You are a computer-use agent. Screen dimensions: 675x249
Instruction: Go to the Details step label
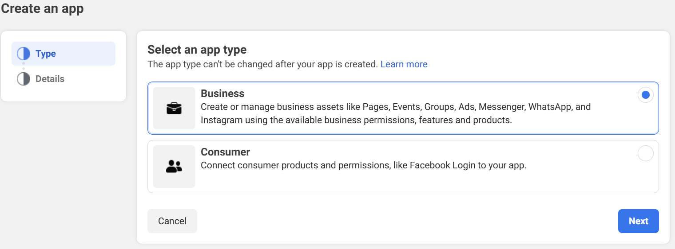pos(50,79)
